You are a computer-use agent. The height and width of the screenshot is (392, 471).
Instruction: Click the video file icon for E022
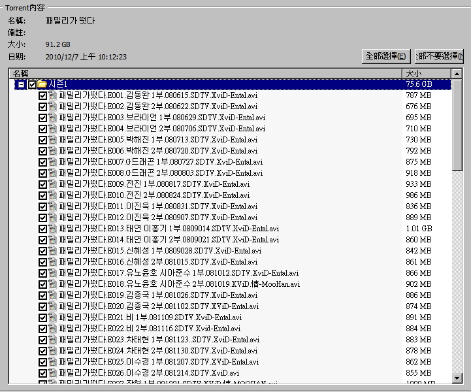[x=52, y=329]
